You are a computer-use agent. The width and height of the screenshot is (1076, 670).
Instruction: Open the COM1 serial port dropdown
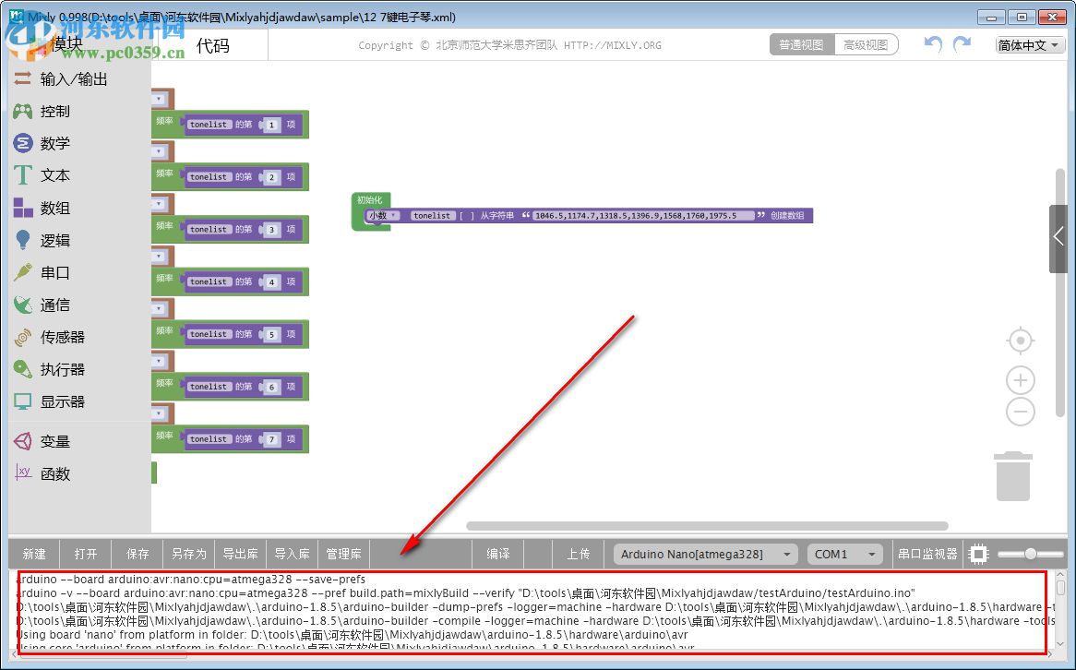(844, 554)
